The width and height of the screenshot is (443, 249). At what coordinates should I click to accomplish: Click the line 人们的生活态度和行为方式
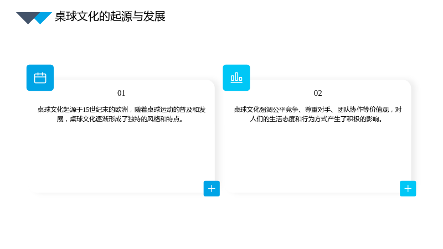[x=317, y=119]
